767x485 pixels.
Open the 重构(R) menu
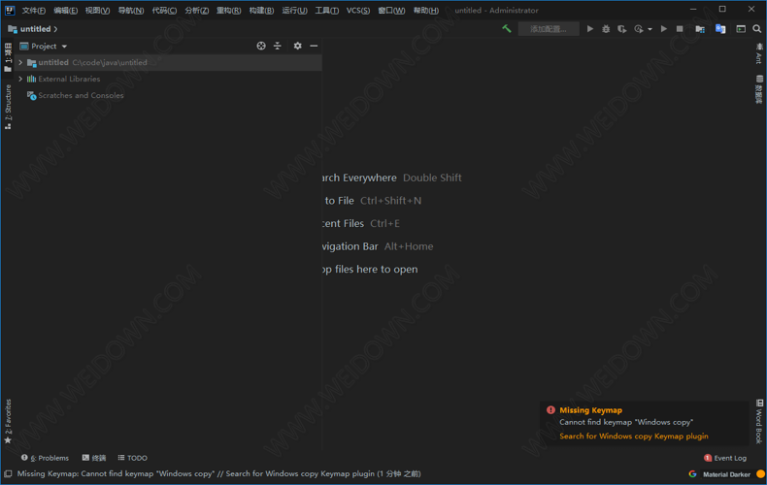coord(228,11)
